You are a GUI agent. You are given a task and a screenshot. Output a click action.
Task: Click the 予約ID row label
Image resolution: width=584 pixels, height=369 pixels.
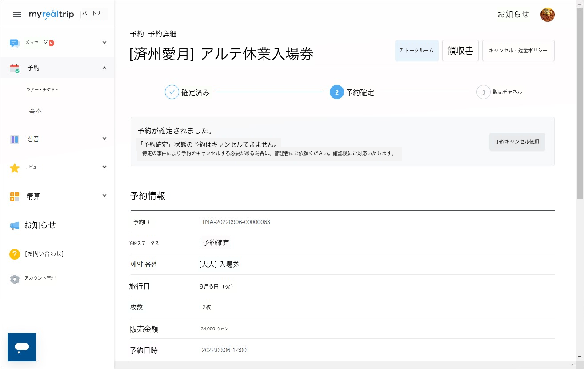click(141, 222)
